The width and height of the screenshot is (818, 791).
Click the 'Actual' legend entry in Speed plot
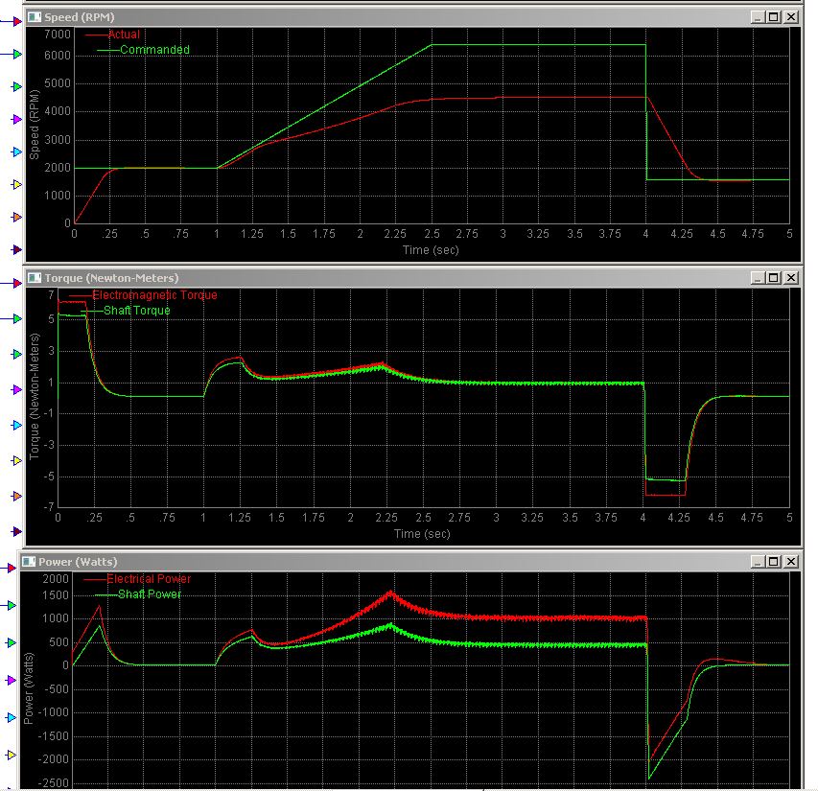(x=124, y=35)
